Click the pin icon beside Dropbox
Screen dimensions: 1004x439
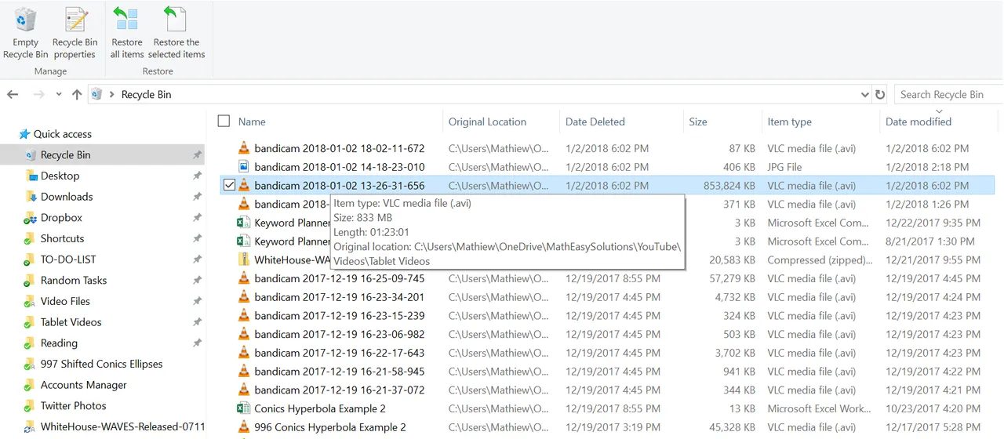pos(197,218)
